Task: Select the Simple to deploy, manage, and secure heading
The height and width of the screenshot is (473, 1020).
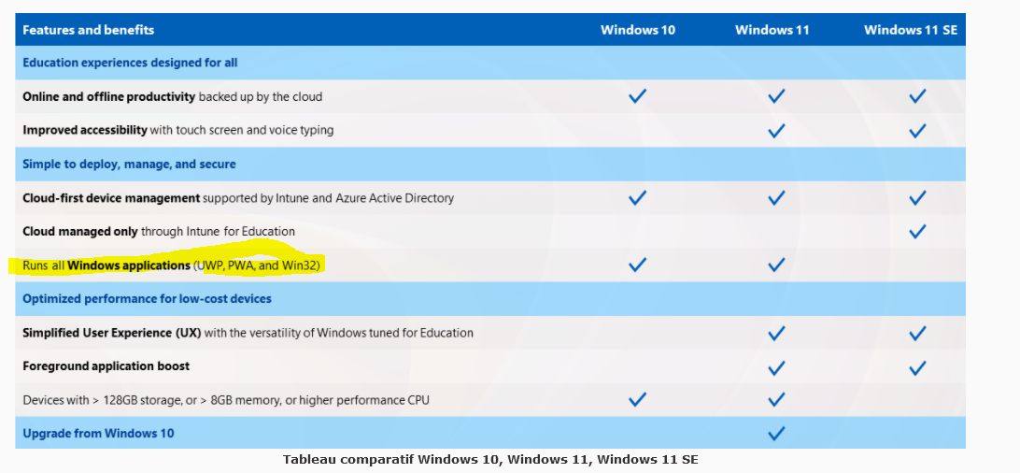Action: [130, 164]
